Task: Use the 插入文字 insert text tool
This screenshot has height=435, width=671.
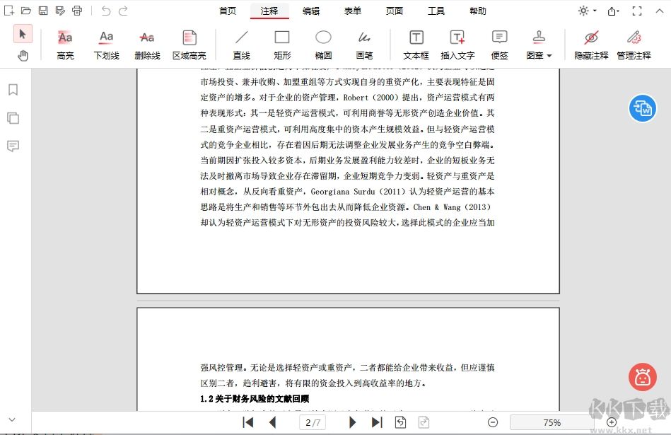Action: [x=457, y=45]
